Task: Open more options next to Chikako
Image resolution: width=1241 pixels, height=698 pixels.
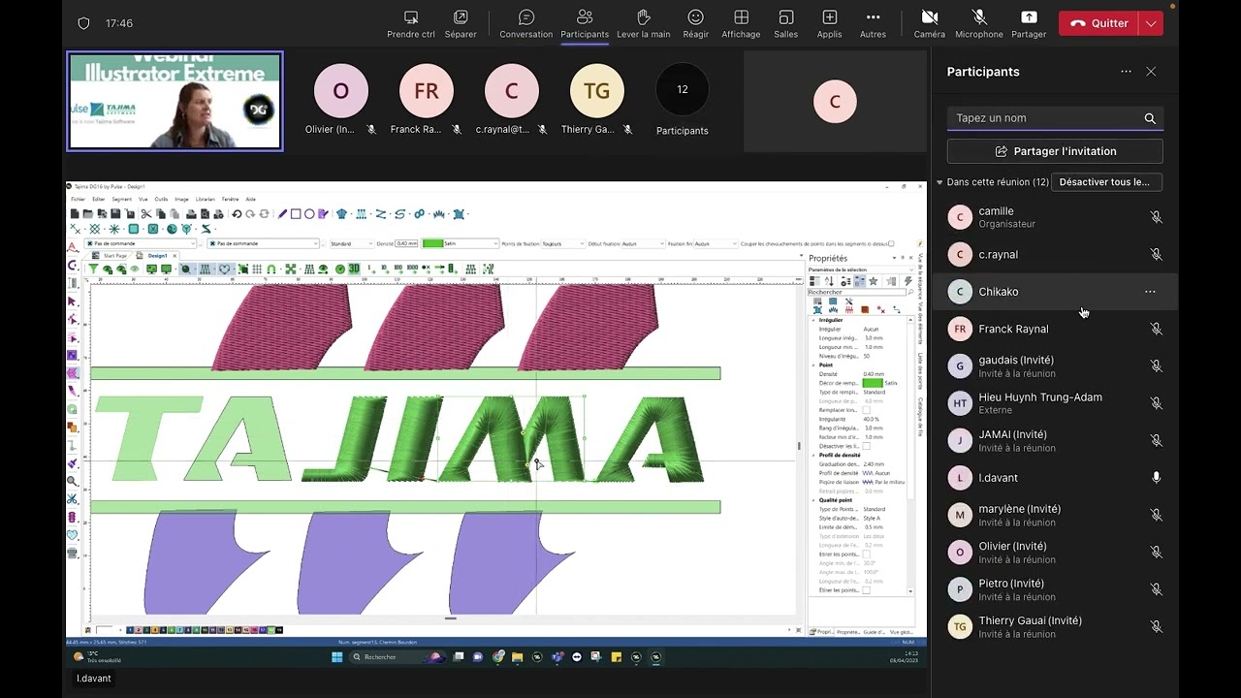Action: point(1150,292)
